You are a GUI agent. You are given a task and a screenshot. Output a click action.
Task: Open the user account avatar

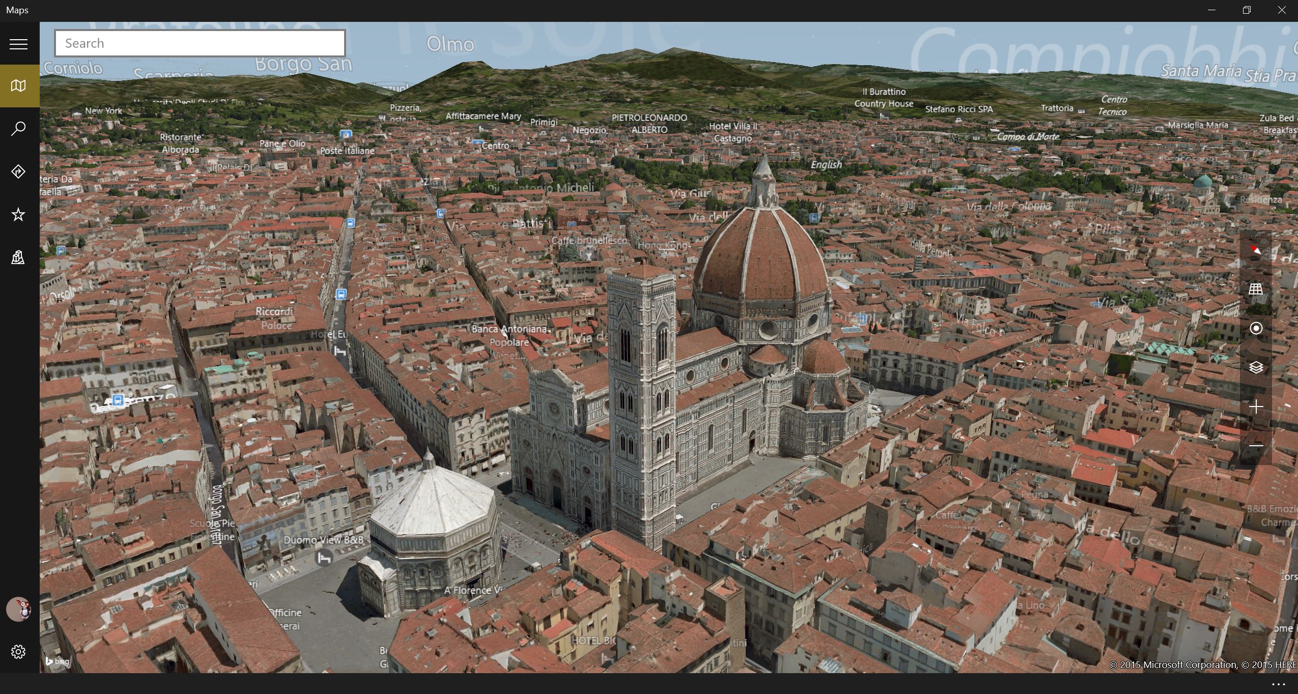18,609
